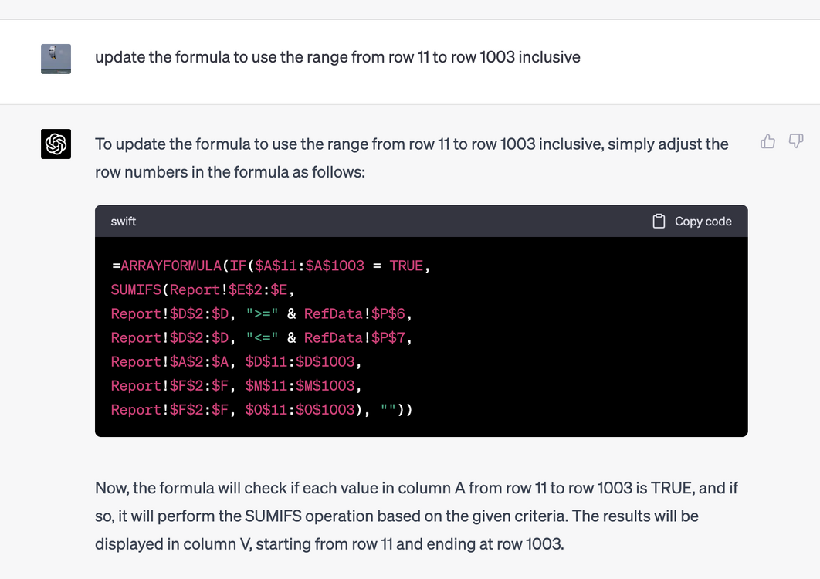Click the thumbs down feedback icon
This screenshot has height=579, width=820.
(796, 141)
